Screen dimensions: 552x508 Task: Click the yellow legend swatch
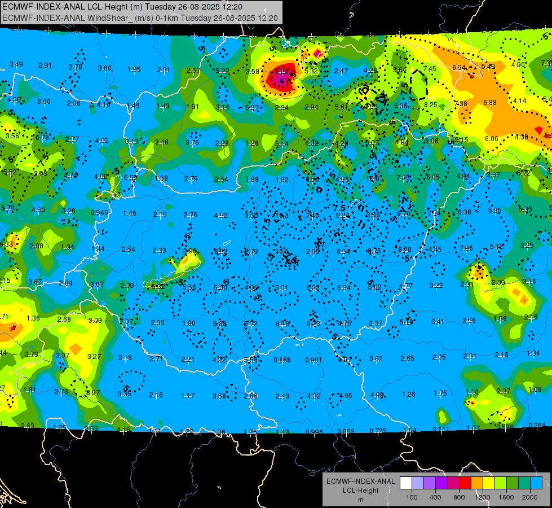[x=489, y=483]
